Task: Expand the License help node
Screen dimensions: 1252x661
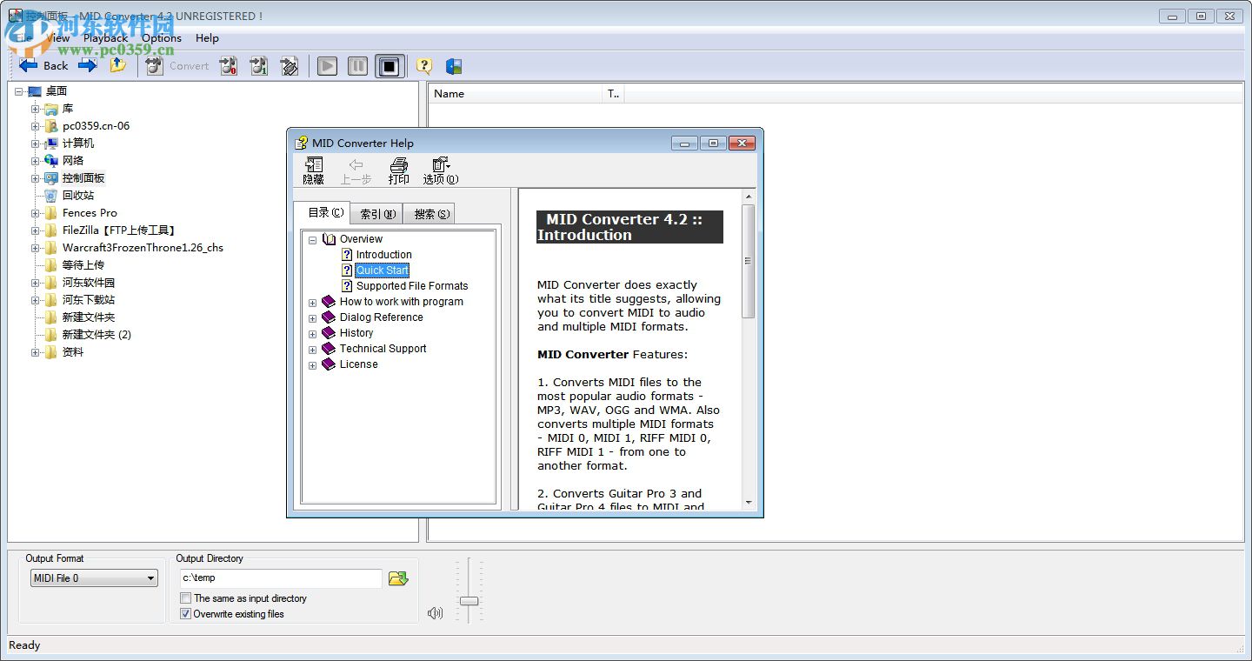Action: [313, 364]
